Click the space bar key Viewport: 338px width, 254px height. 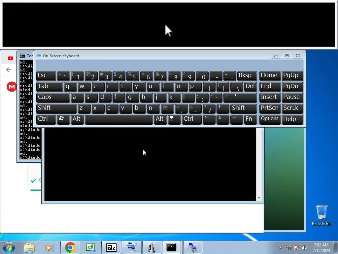coord(119,119)
